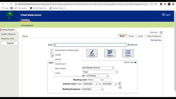Search by Subject icon button
Image resolution: width=176 pixels, height=99 pixels.
click(x=110, y=53)
